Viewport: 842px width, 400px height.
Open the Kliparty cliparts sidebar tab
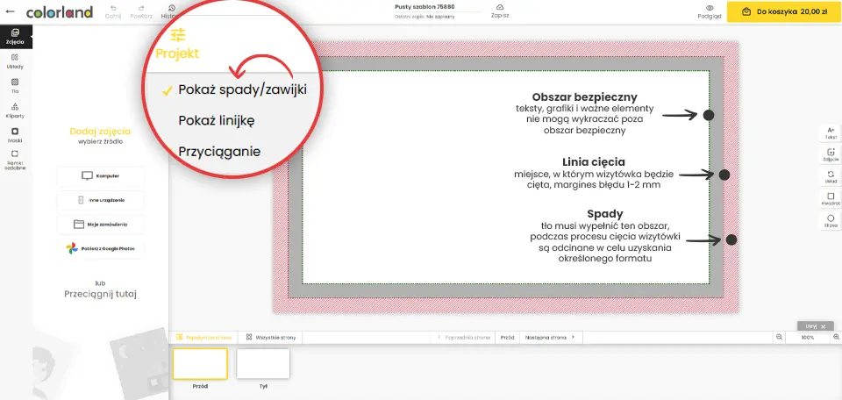coord(15,111)
